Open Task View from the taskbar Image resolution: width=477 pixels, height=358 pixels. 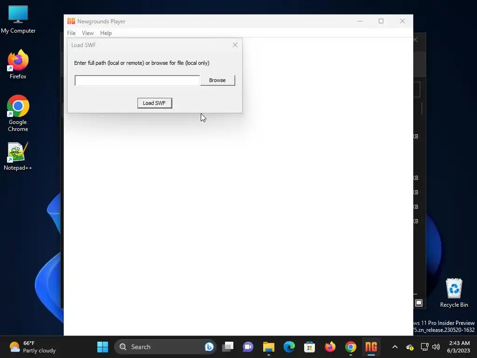[x=227, y=347]
